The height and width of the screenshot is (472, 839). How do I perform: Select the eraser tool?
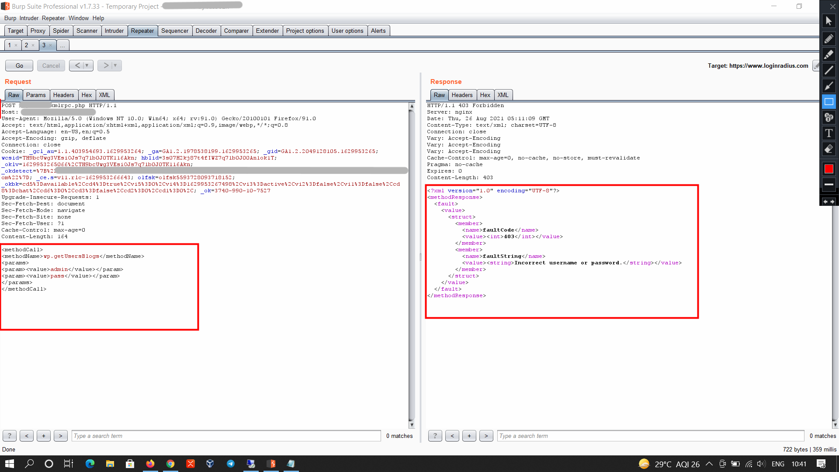click(829, 149)
